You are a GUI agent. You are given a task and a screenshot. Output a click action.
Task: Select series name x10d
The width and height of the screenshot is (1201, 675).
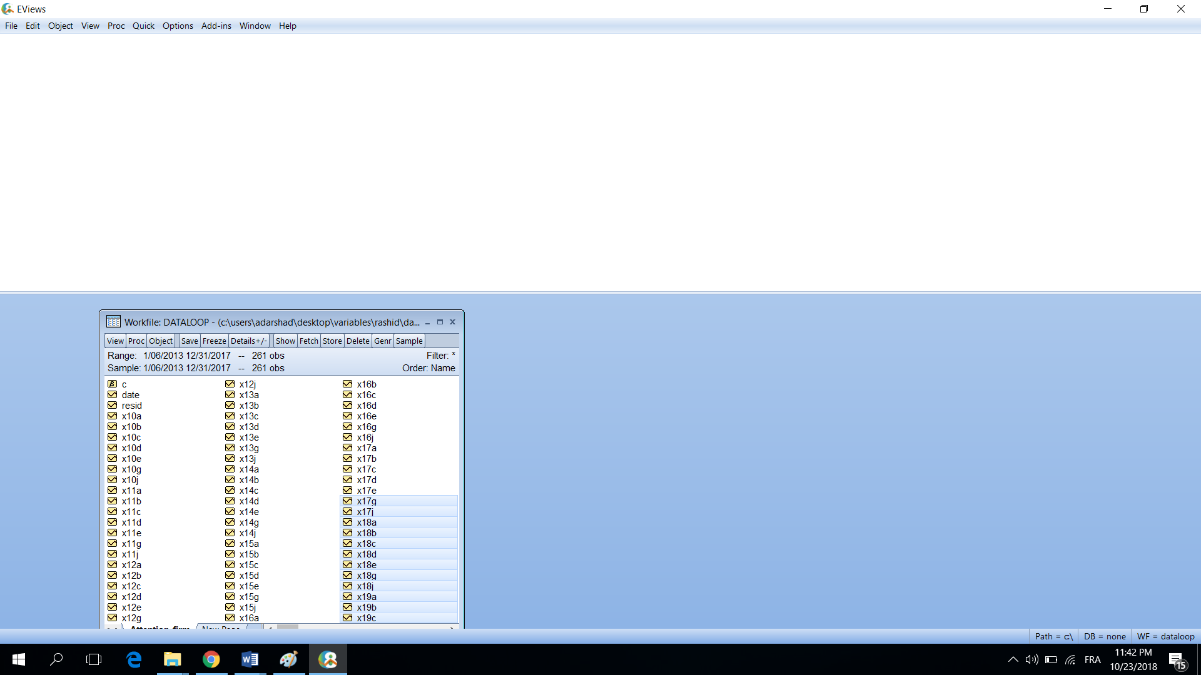131,447
